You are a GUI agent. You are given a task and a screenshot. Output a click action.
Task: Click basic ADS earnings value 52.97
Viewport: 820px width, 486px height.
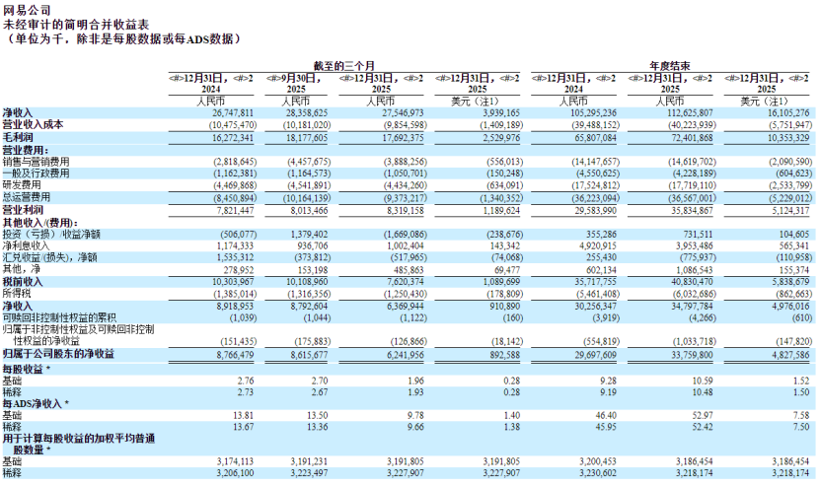click(699, 415)
